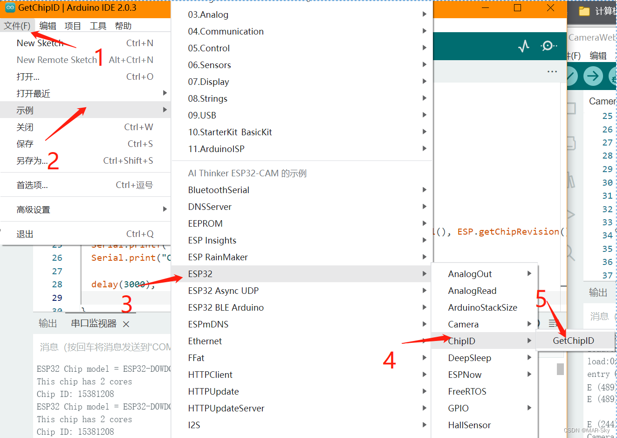Open BluetoothSerial examples

tap(302, 190)
